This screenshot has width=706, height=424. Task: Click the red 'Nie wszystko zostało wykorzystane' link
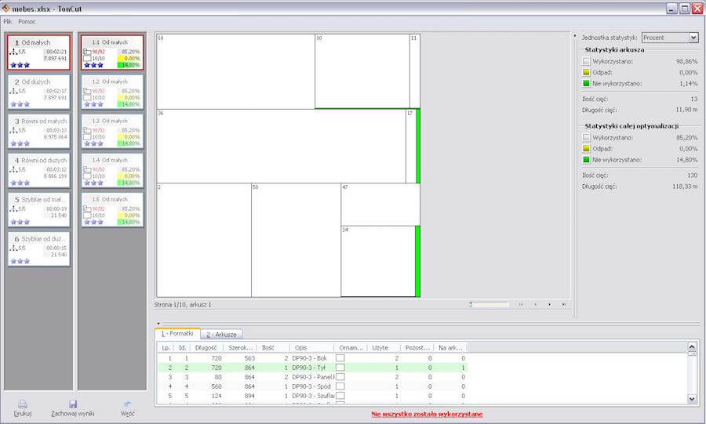coord(426,414)
